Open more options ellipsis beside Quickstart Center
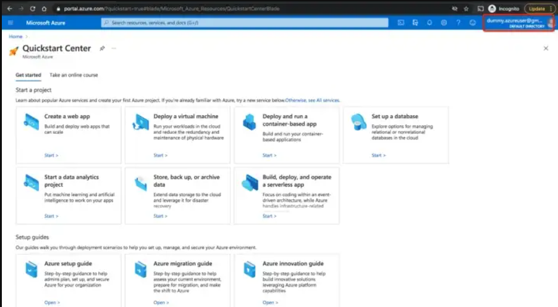Image resolution: width=558 pixels, height=307 pixels. coord(114,48)
